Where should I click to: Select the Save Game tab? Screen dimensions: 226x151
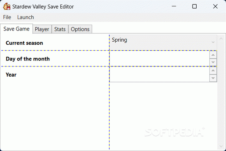[17, 29]
